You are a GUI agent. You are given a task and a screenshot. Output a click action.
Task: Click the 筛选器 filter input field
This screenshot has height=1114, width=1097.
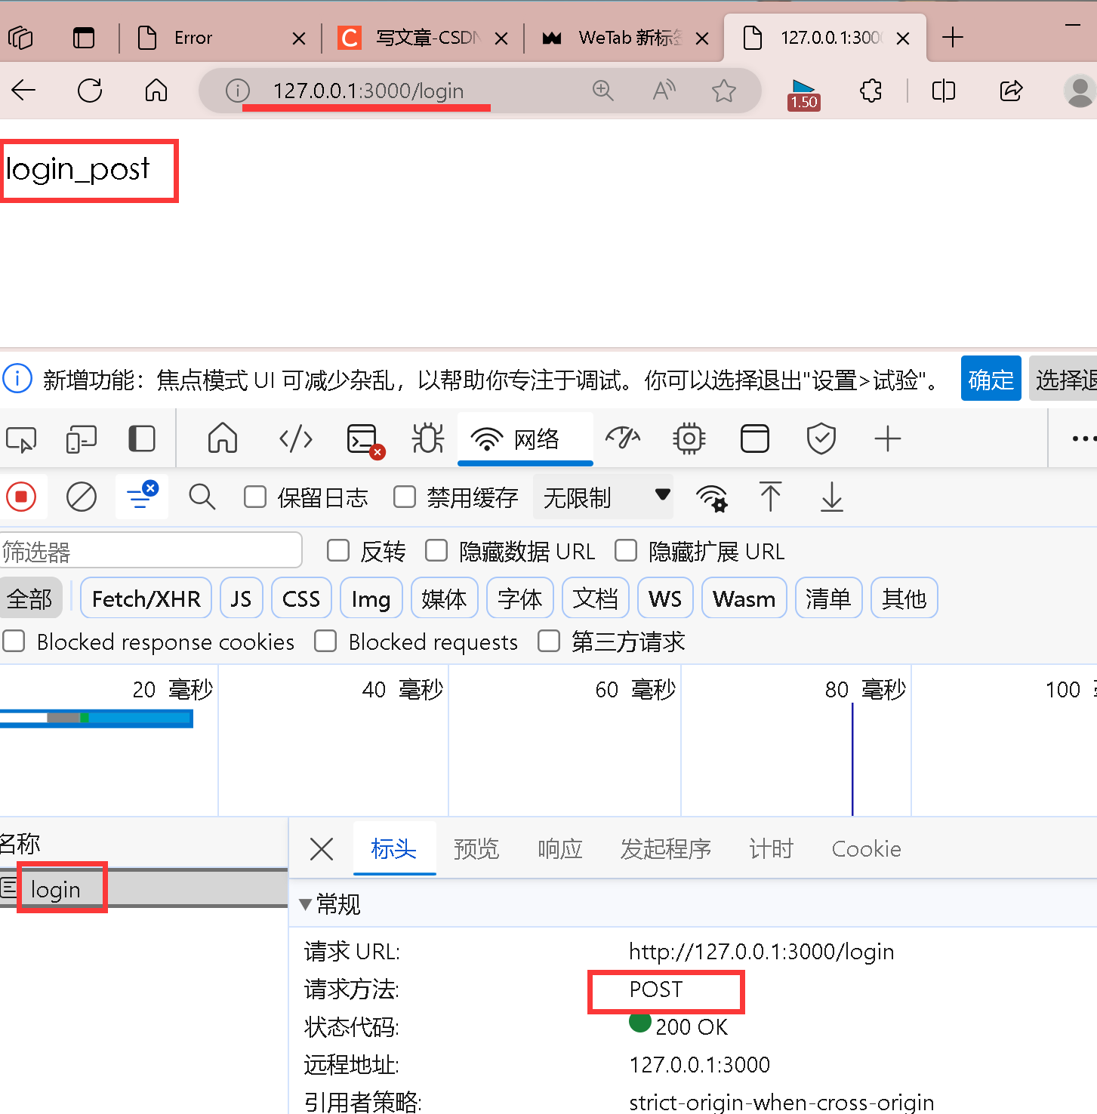coord(151,551)
